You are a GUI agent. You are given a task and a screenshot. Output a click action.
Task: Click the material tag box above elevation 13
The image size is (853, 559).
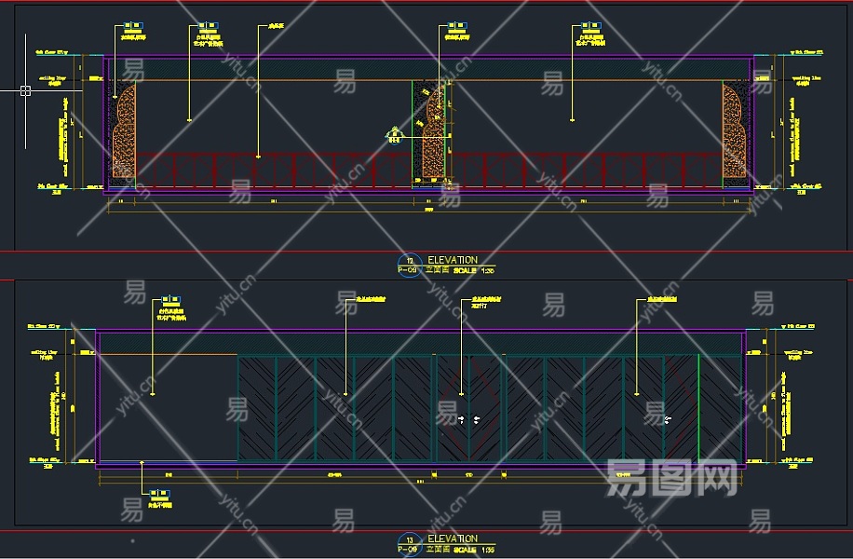click(170, 299)
